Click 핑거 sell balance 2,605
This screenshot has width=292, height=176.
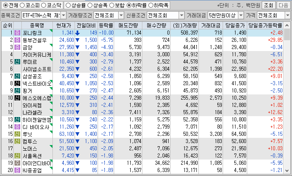pos(135,91)
